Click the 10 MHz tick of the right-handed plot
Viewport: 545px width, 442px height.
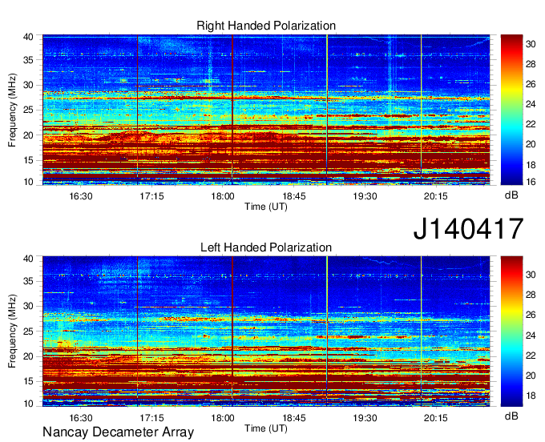28,182
